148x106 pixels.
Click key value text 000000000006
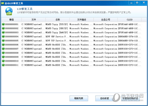pyautogui.click(x=12, y=45)
